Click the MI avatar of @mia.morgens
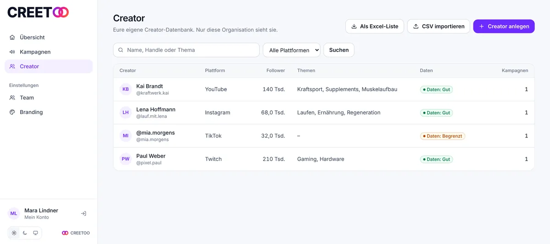Screen dimensions: 550x244 click(126, 136)
